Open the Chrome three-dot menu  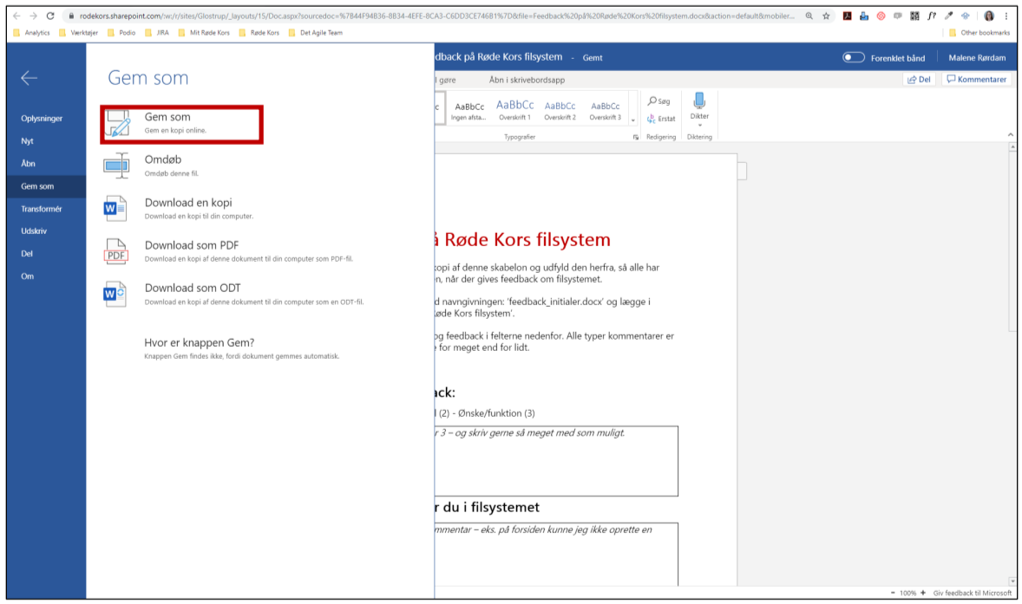(1006, 16)
